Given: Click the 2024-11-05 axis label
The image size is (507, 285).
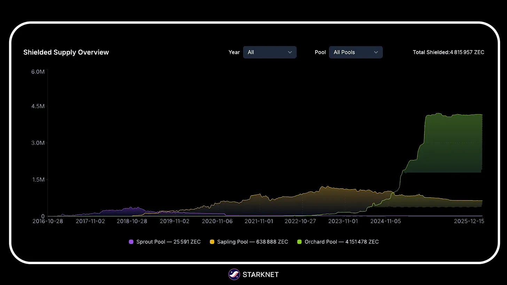Looking at the screenshot, I should [x=385, y=221].
